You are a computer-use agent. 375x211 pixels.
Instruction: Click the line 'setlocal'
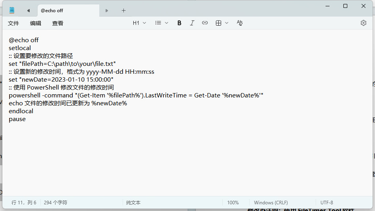20,48
